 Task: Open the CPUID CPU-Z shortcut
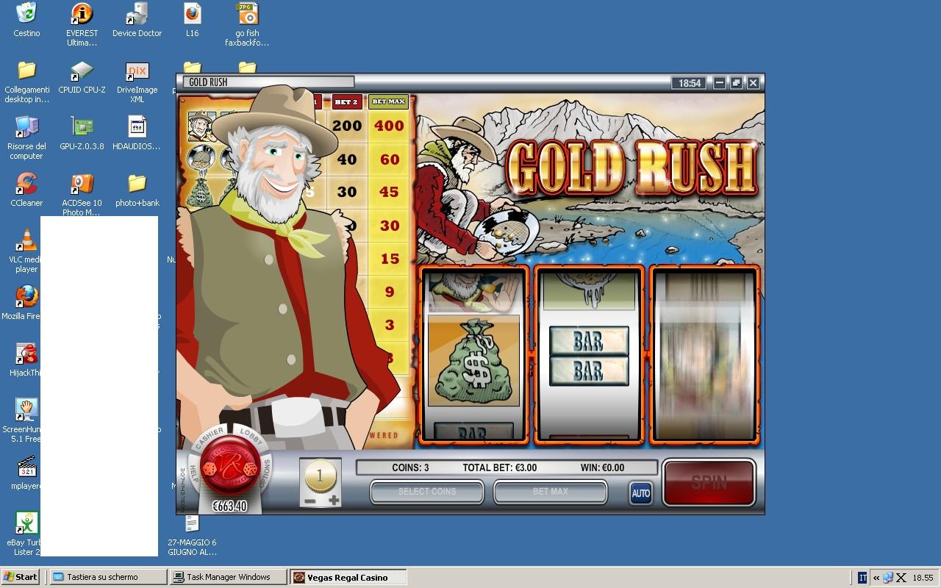pyautogui.click(x=82, y=77)
